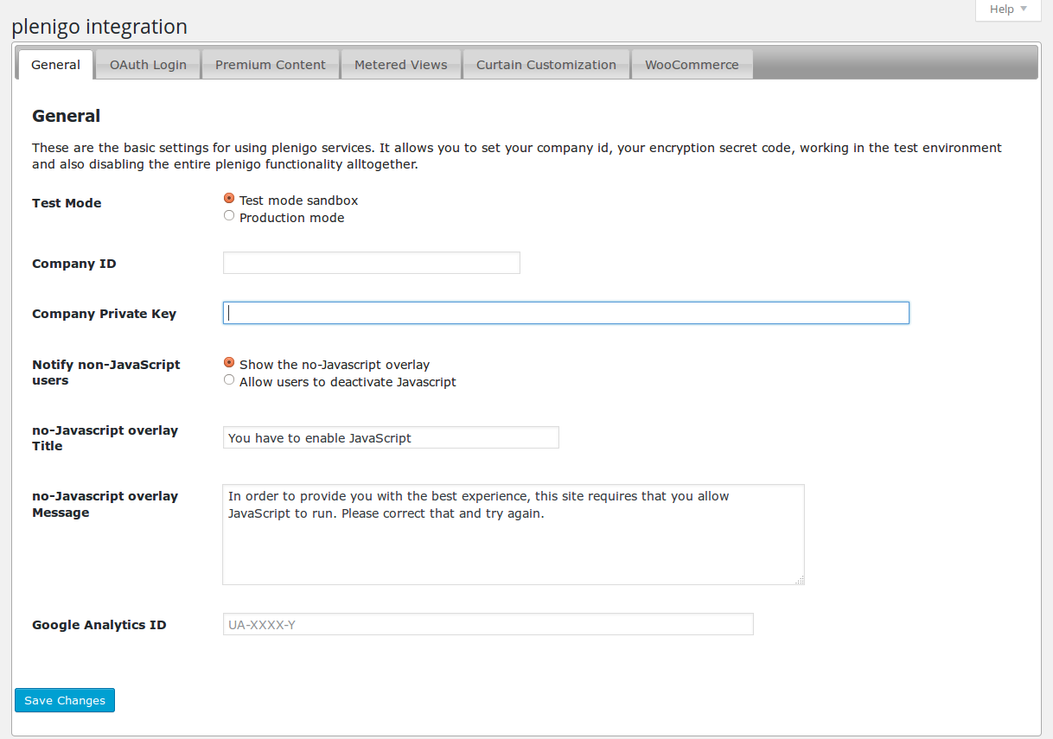Select Allow users to deactivate Javascript
Image resolution: width=1053 pixels, height=739 pixels.
(x=229, y=380)
